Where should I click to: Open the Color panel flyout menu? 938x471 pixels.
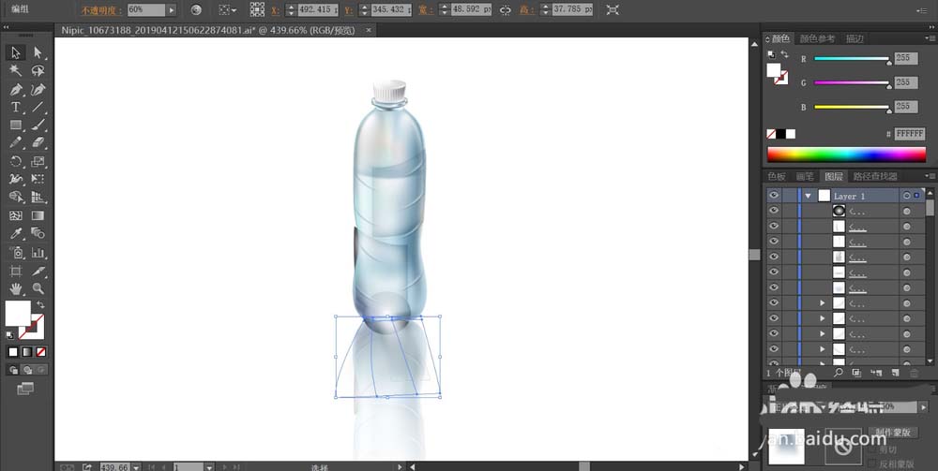[929, 38]
